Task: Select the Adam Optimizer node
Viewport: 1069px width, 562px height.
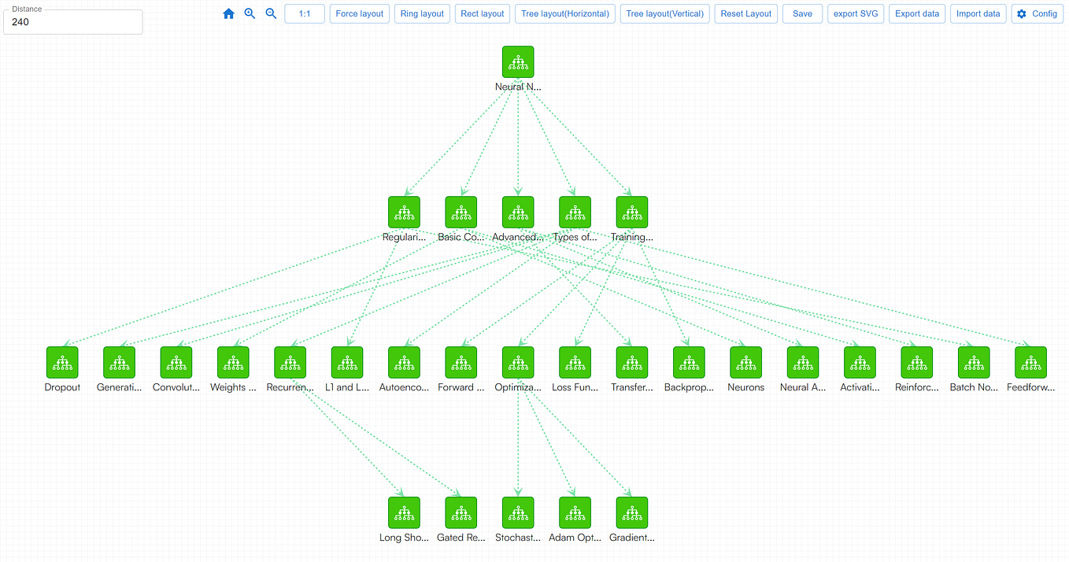Action: pyautogui.click(x=575, y=512)
